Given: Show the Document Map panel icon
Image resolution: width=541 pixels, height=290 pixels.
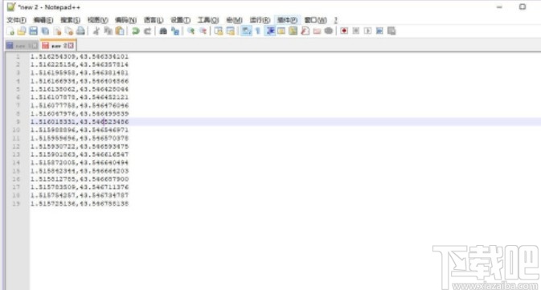Looking at the screenshot, I should (293, 31).
